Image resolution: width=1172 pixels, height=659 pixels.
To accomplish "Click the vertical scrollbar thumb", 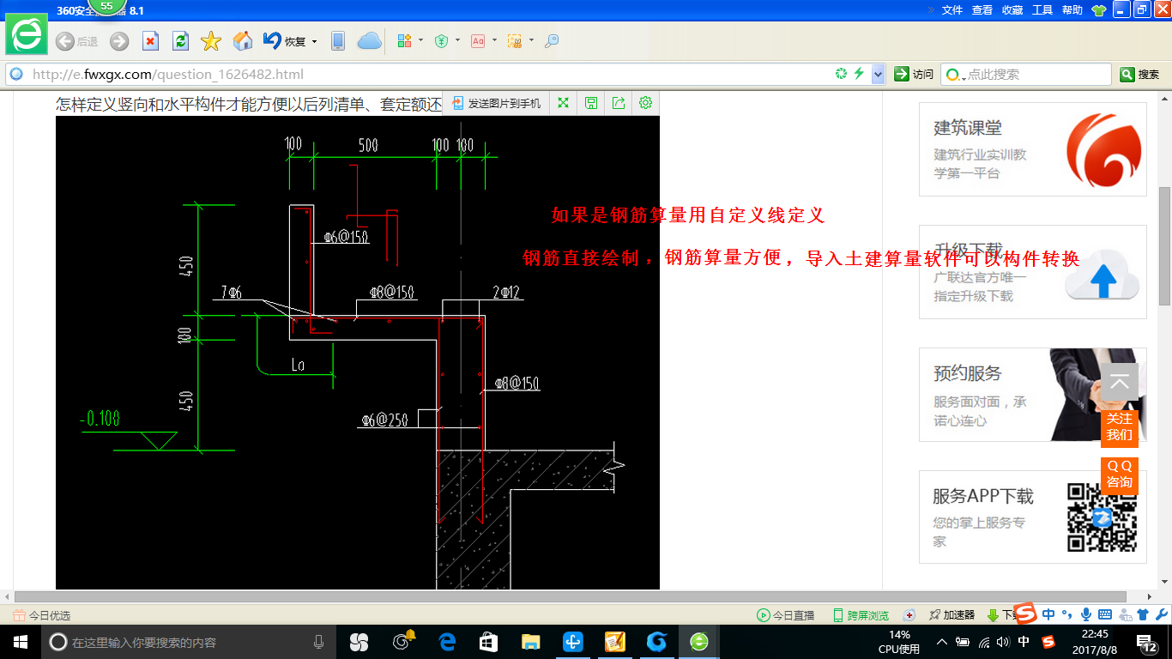I will [1164, 245].
